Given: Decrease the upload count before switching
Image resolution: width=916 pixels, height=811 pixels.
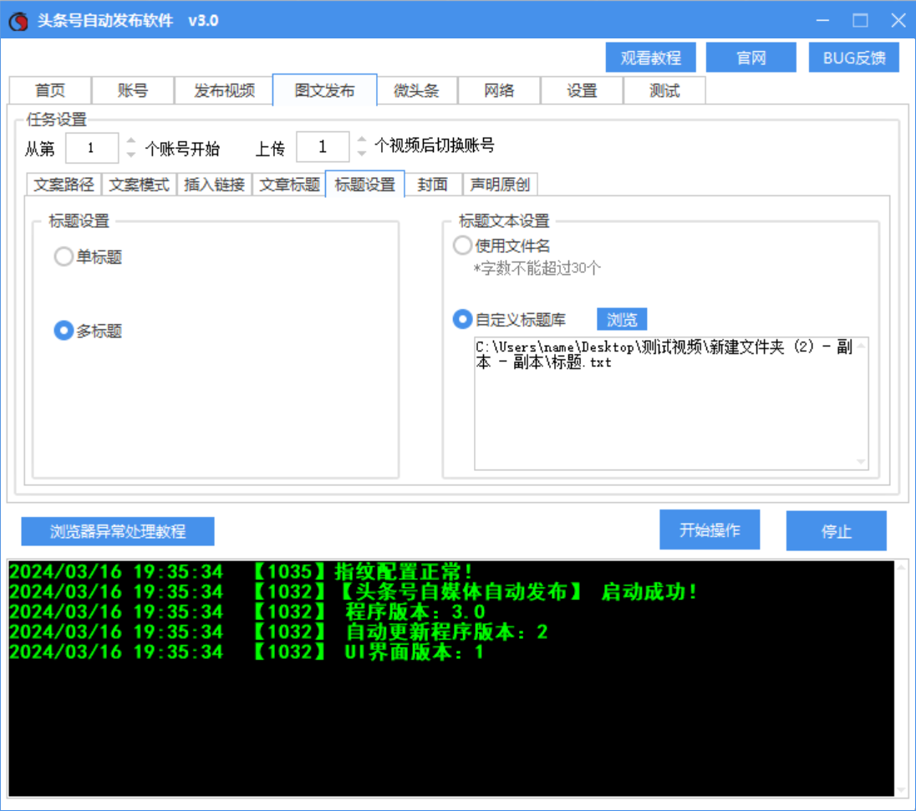Looking at the screenshot, I should pos(362,154).
